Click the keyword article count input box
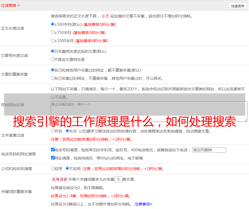249x209 pixels. 118,179
